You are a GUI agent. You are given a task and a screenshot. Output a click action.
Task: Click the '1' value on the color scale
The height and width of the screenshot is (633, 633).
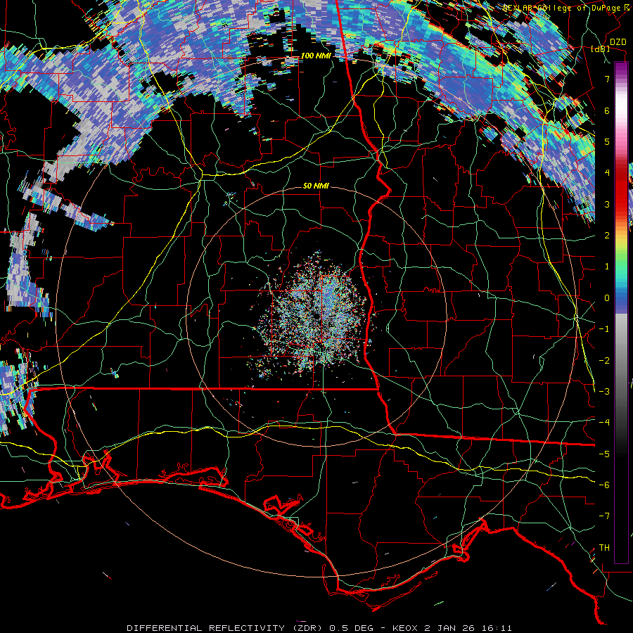pos(607,267)
